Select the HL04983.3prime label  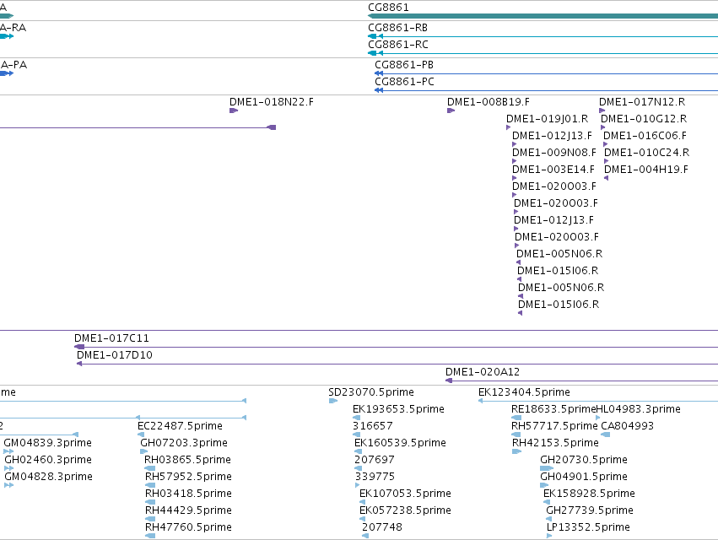(x=639, y=409)
